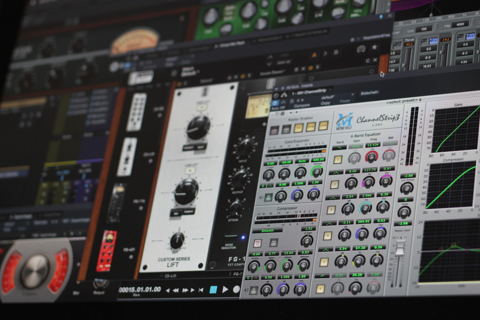Screen dimensions: 480x320
Task: Click the band 3 cyan Freq knob
Action: pyautogui.click(x=365, y=208)
